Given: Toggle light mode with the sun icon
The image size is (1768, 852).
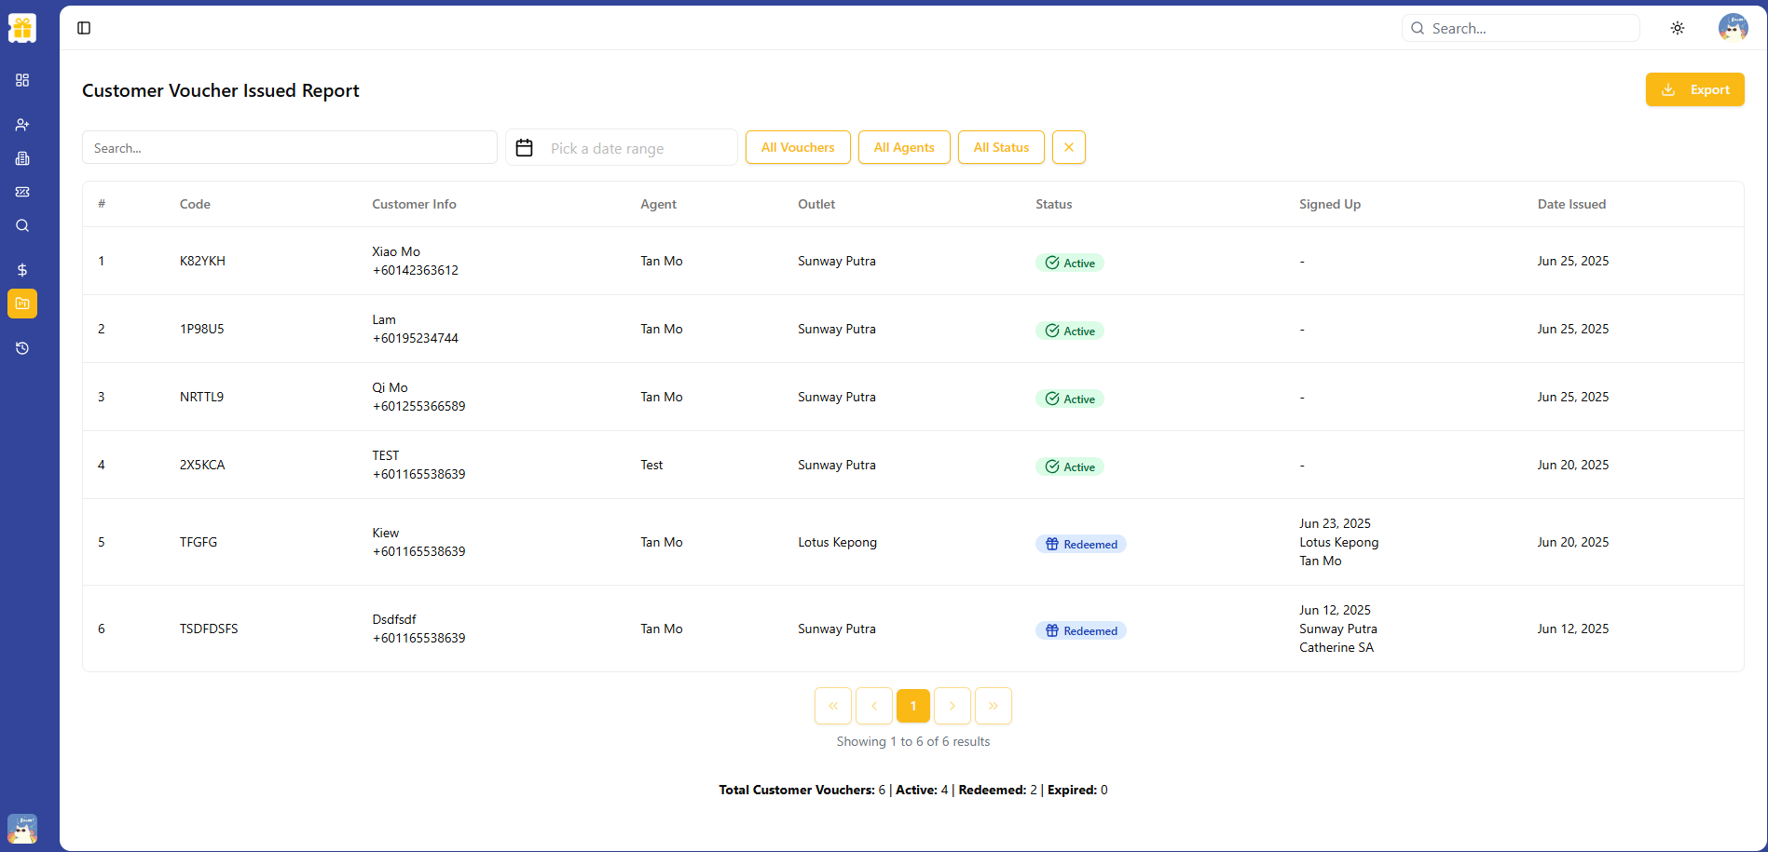Looking at the screenshot, I should (1677, 28).
